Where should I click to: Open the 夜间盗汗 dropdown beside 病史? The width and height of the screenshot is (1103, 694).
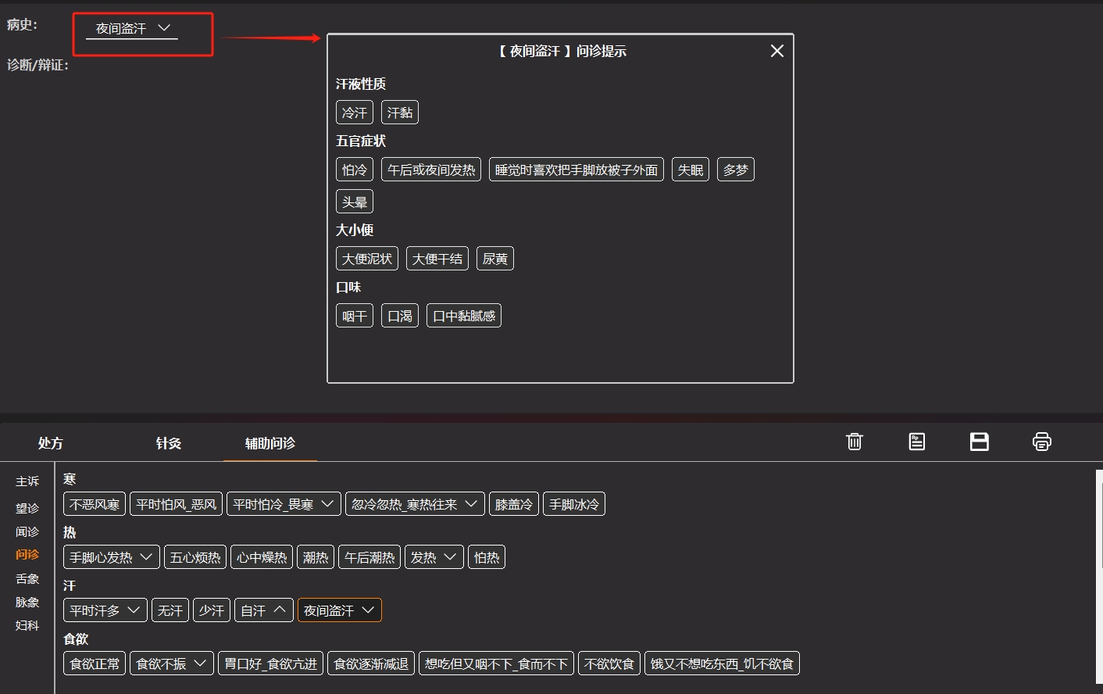132,29
